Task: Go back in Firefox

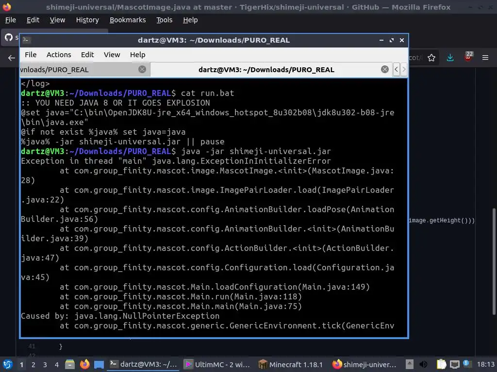Action: coord(12,58)
